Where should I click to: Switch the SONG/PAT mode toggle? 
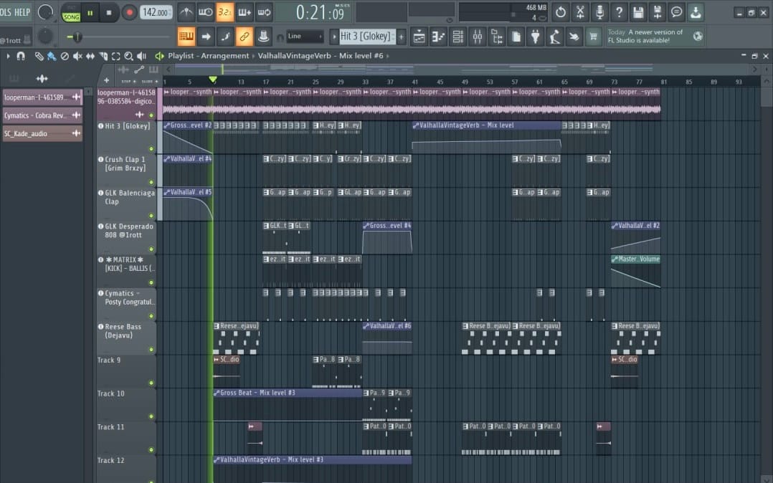click(x=71, y=14)
